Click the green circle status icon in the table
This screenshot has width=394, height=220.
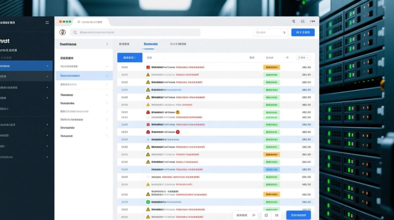pyautogui.click(x=148, y=202)
